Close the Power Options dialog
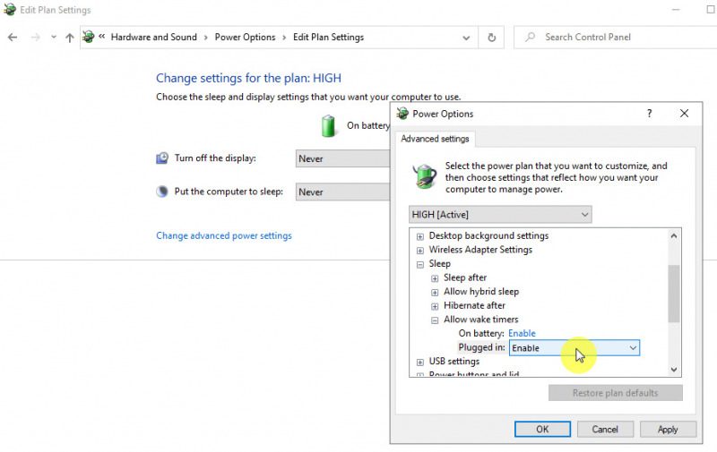This screenshot has width=717, height=452. 684,114
